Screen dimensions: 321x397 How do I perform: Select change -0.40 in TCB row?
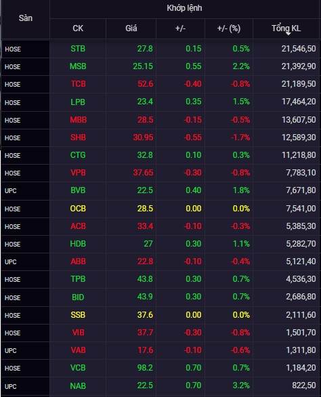(x=192, y=84)
